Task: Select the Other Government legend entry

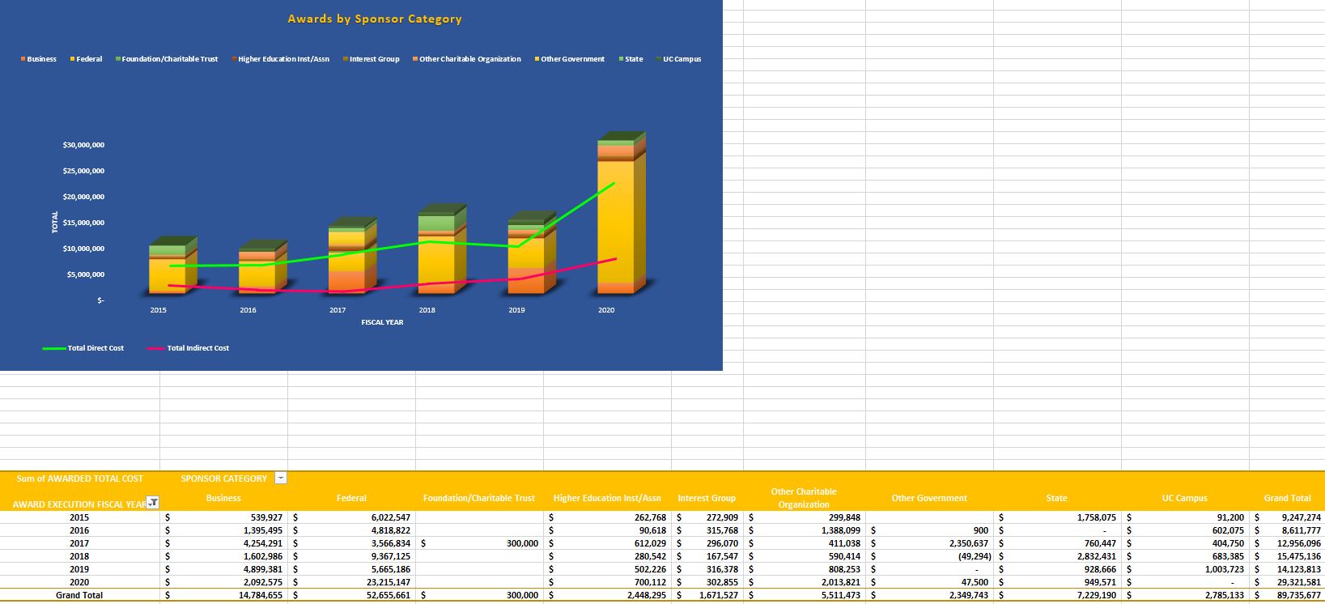Action: pyautogui.click(x=572, y=59)
